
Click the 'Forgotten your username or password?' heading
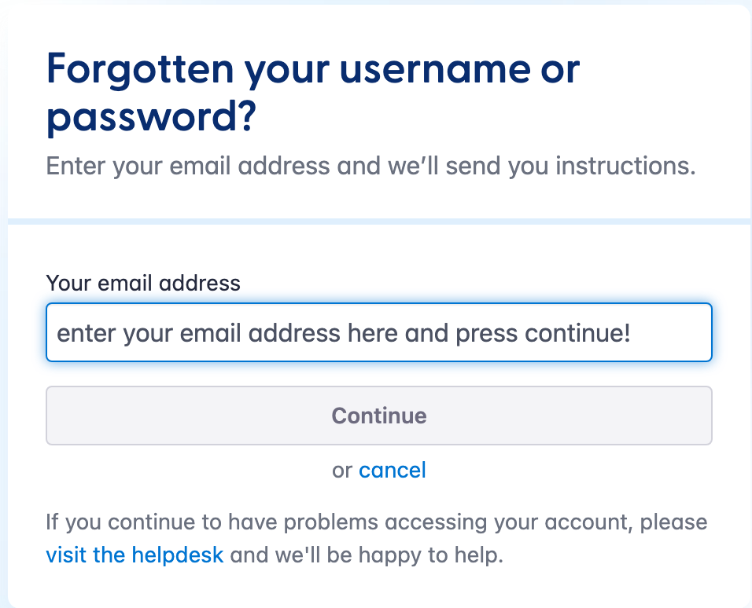coord(312,93)
